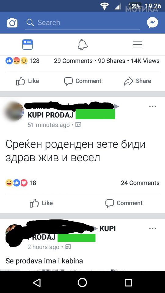Tap the notifications bell tab
This screenshot has width=165, height=293.
(x=83, y=45)
